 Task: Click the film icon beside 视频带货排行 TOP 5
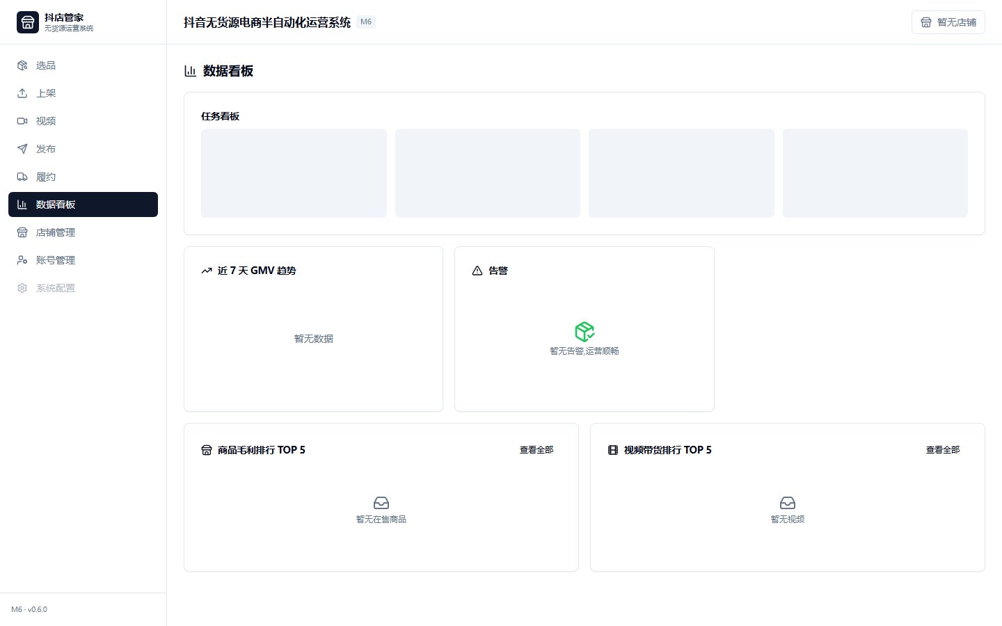coord(613,450)
